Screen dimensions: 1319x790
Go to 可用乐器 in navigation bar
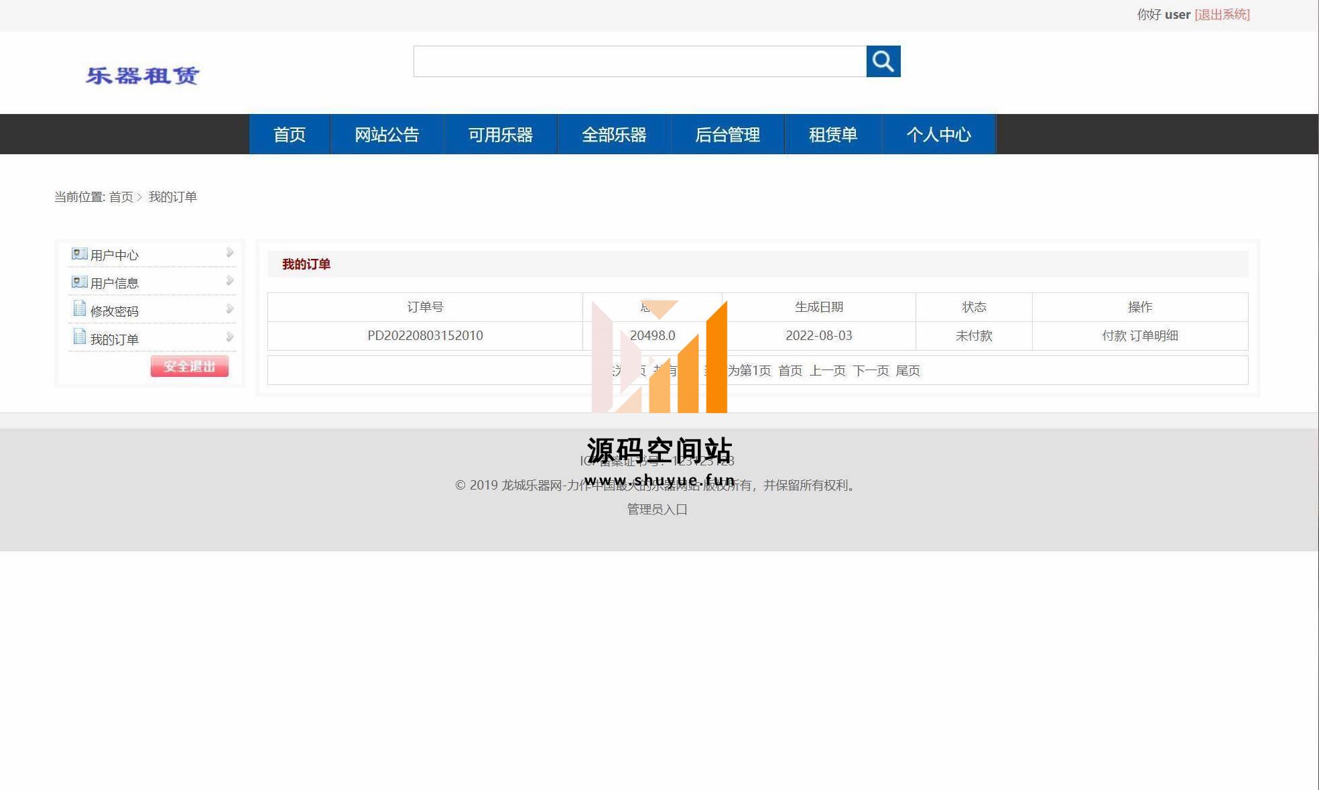500,135
